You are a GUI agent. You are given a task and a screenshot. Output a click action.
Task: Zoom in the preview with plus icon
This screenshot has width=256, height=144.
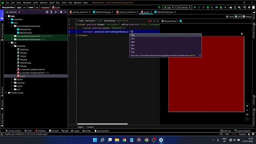(247, 106)
